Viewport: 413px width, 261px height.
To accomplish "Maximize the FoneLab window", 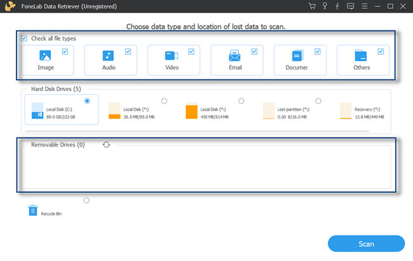I will 390,6.
